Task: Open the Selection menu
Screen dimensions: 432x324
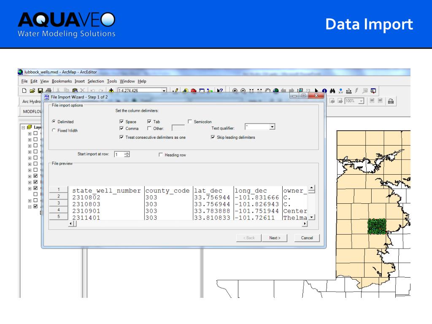Action: point(96,81)
